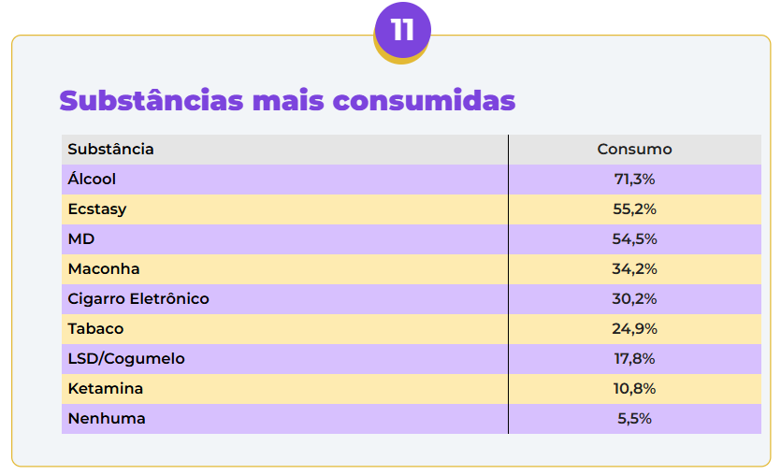Click the 54,5% value for MD

pos(634,239)
